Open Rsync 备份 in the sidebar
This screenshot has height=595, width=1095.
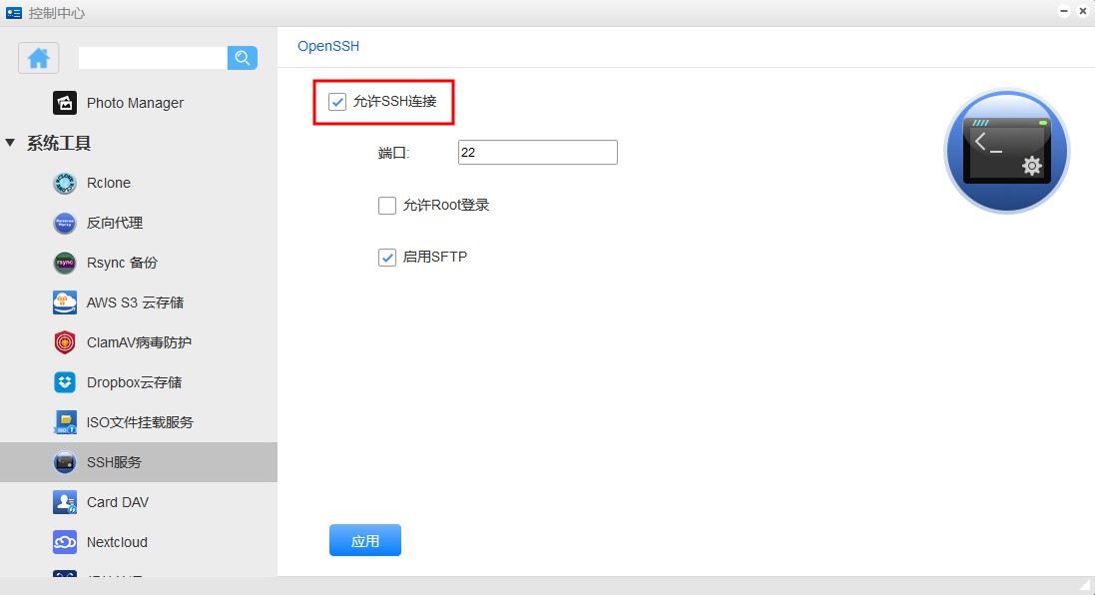click(122, 263)
